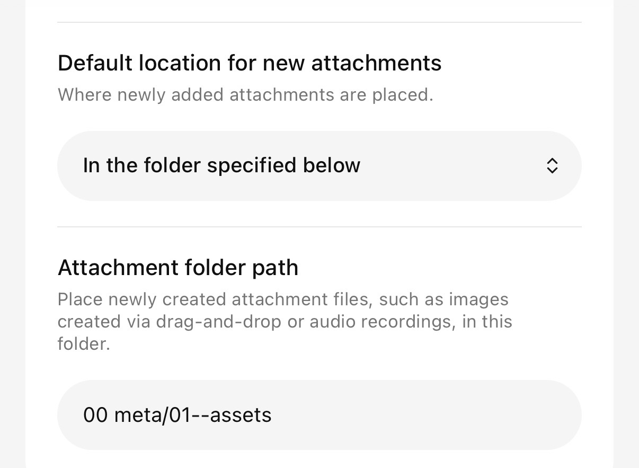Focus the attachment folder path input field
The image size is (639, 468).
coord(319,415)
